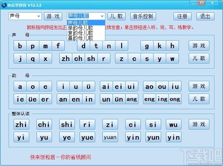Screen dimensions: 223x166
Task: Click the ou final button
Action: tap(162, 86)
